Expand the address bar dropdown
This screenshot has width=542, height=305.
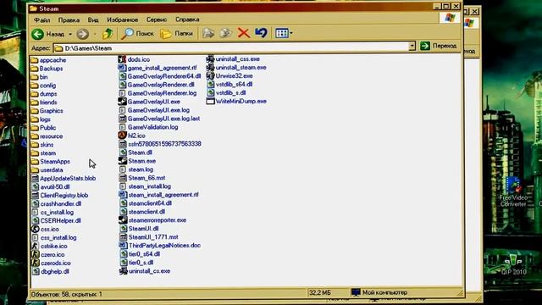tap(412, 46)
